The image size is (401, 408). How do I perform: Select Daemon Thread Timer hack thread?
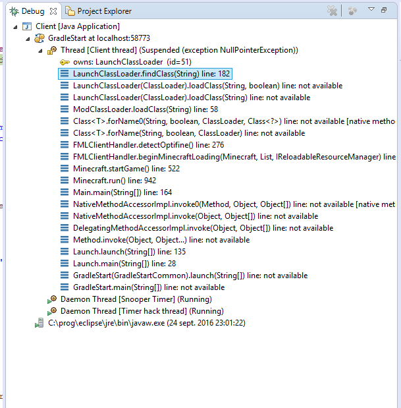[134, 311]
